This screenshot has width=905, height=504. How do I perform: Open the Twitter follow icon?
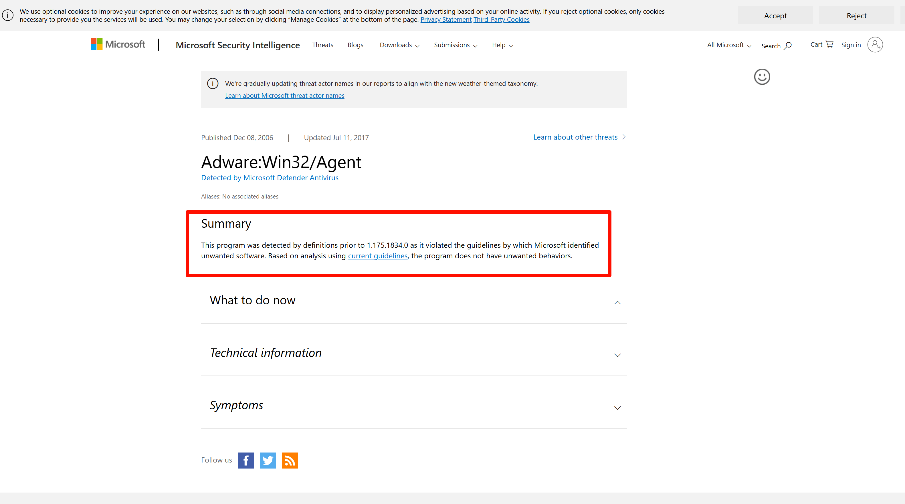click(x=268, y=460)
